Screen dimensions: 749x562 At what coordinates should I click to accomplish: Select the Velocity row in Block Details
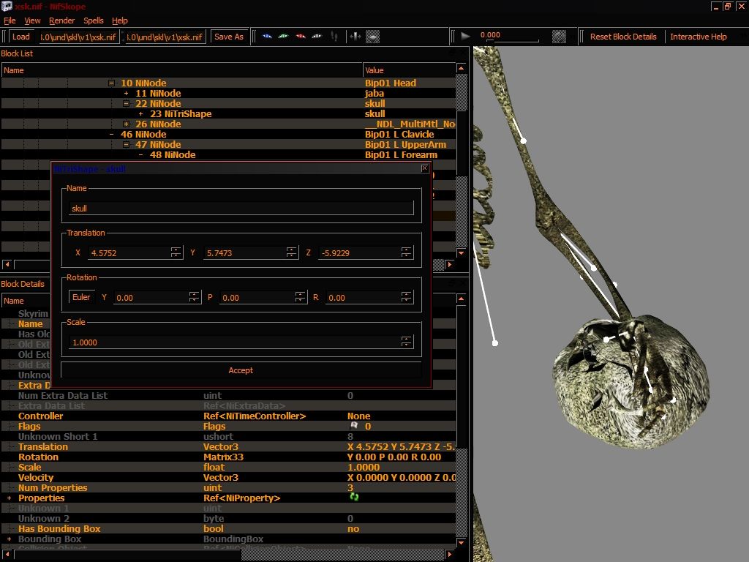click(229, 477)
